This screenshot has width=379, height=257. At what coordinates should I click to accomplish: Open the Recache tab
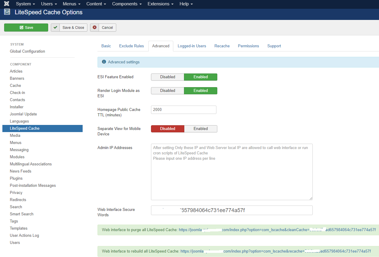coord(222,46)
